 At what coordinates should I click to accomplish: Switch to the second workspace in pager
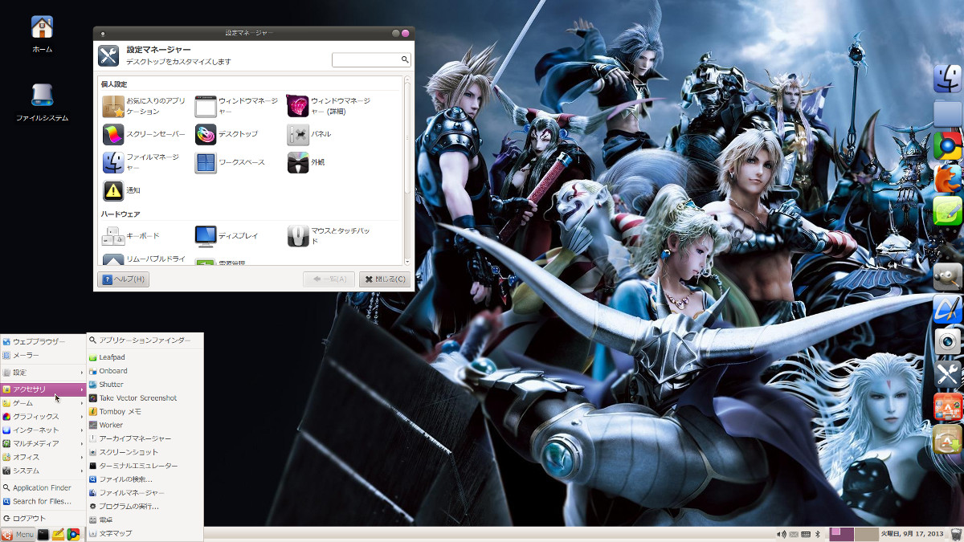(866, 534)
